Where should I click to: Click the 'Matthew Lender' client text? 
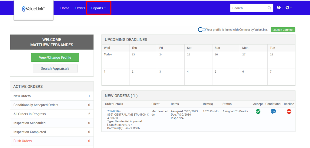click(160, 113)
